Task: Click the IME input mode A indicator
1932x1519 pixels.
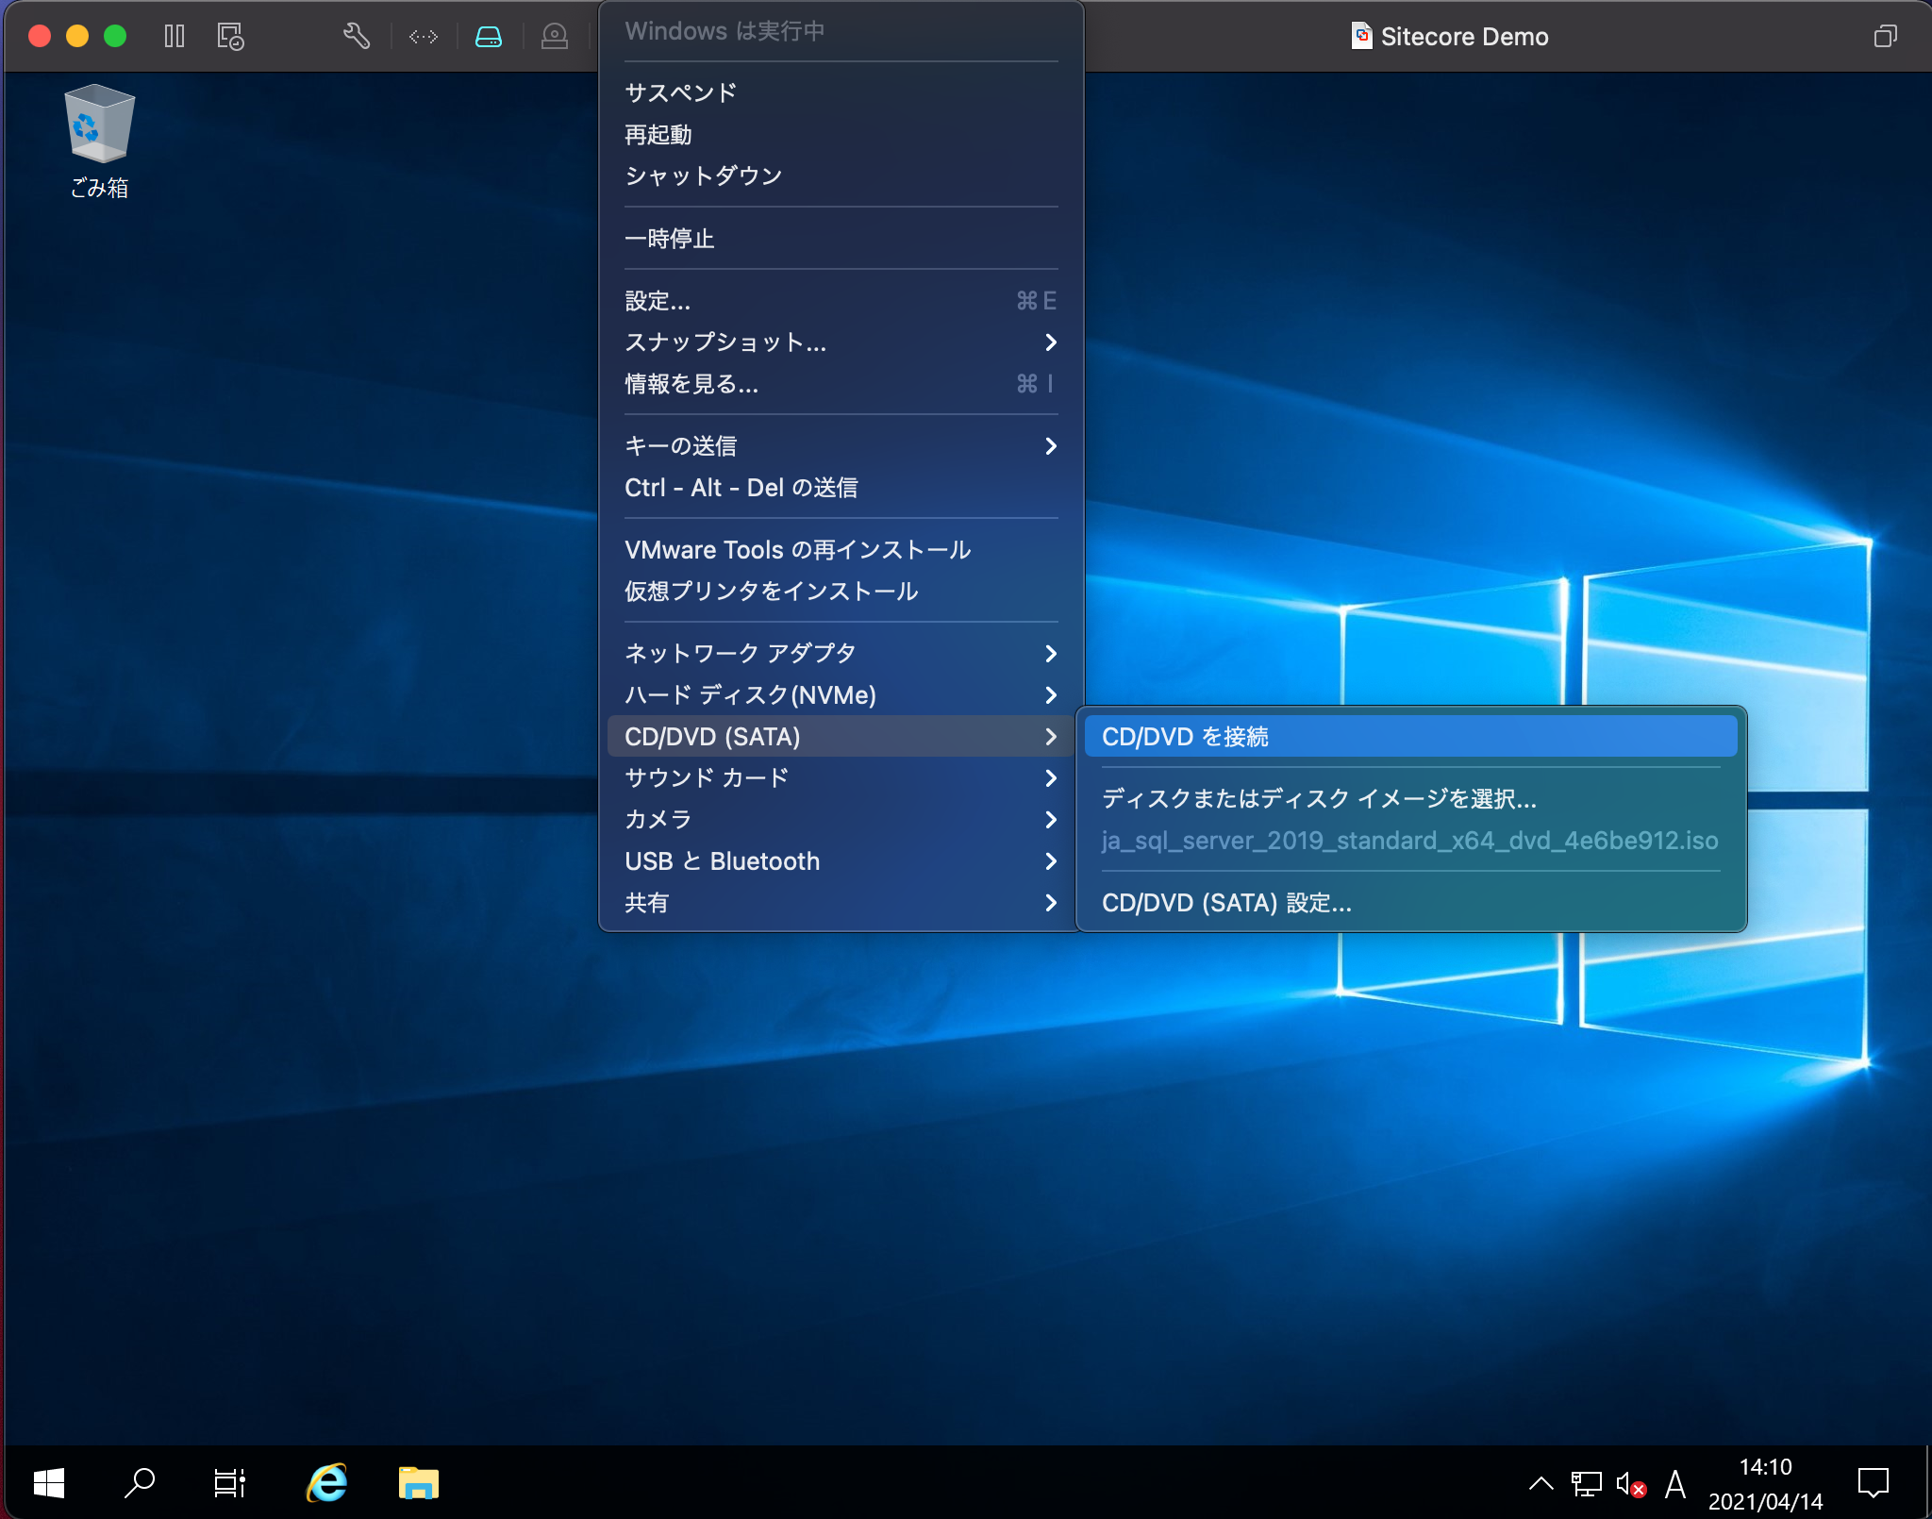Action: click(1675, 1484)
